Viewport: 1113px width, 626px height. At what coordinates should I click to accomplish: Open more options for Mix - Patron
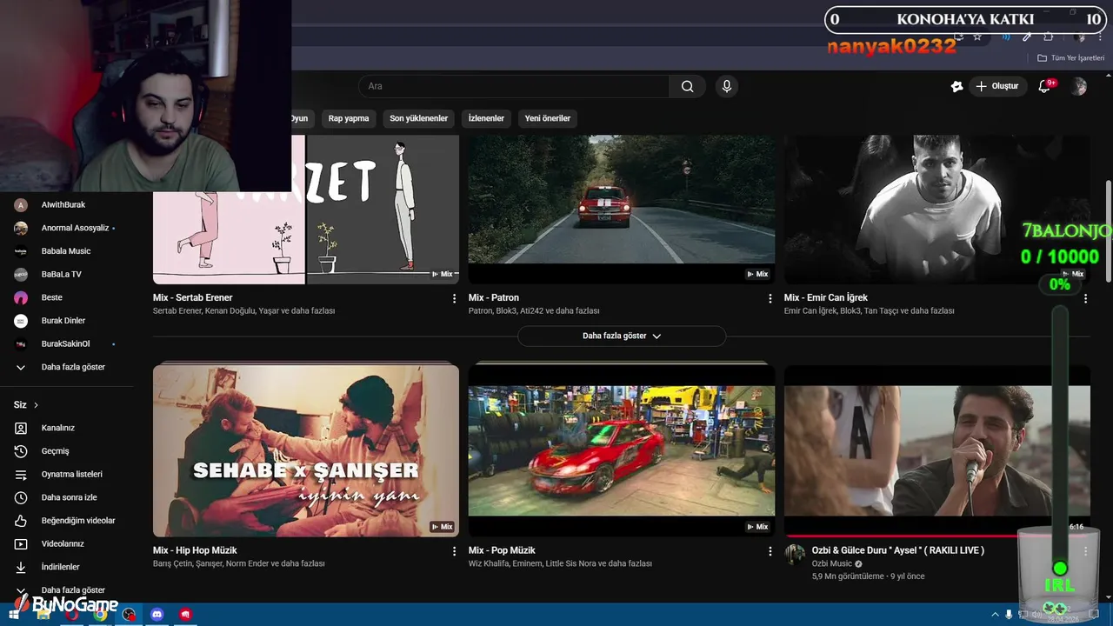click(x=770, y=298)
